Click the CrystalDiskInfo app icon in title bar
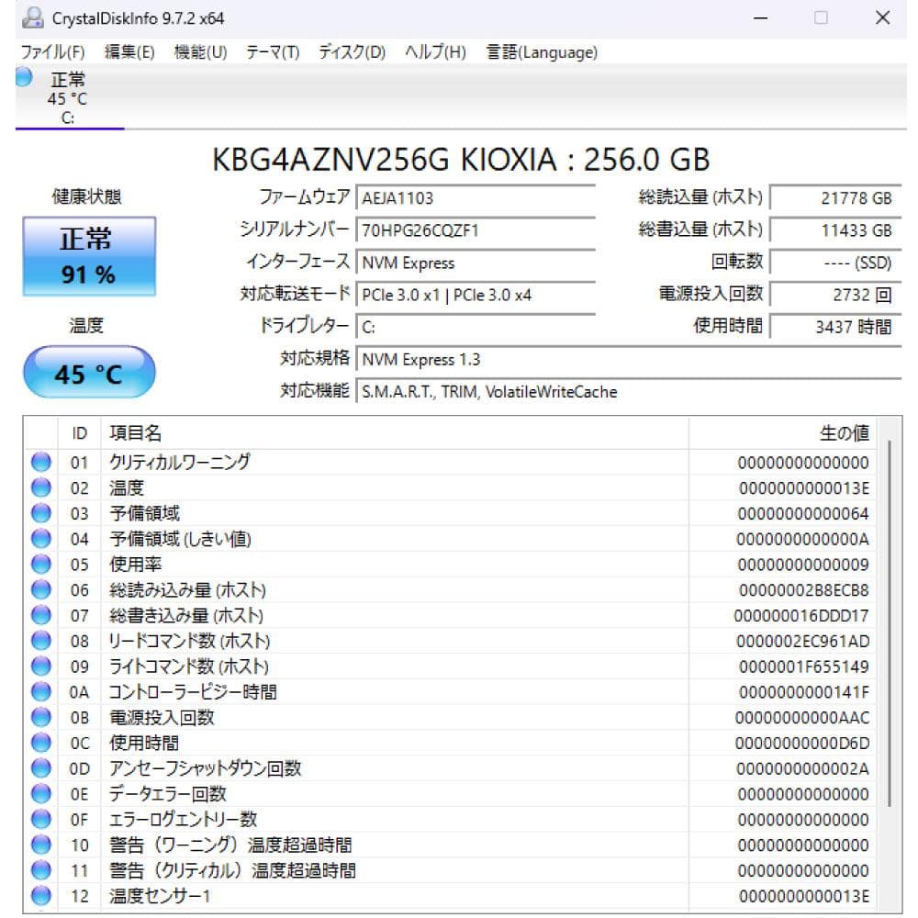Image resolution: width=918 pixels, height=918 pixels. [33, 18]
